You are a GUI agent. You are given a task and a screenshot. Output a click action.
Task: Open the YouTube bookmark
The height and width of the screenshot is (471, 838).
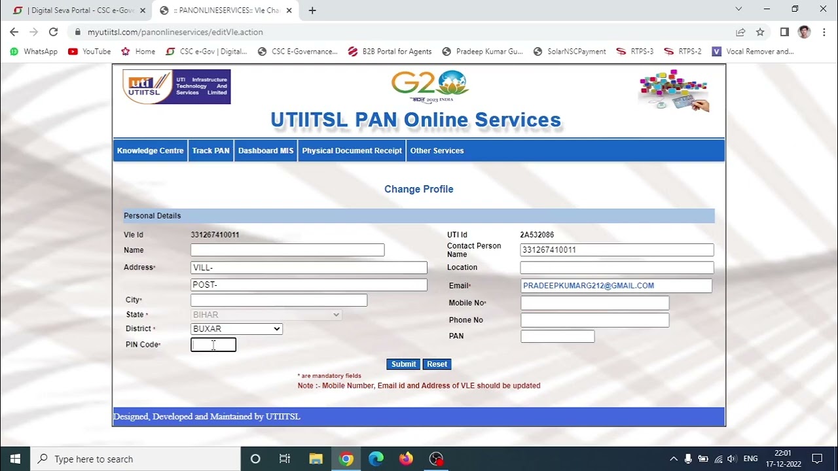click(x=90, y=51)
